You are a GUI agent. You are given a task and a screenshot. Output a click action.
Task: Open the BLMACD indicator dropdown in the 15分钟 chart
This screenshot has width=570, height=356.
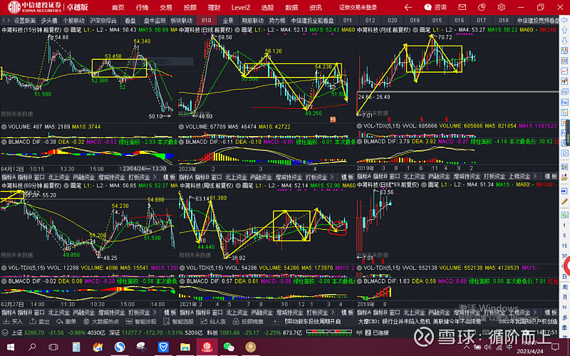[x=4, y=141]
